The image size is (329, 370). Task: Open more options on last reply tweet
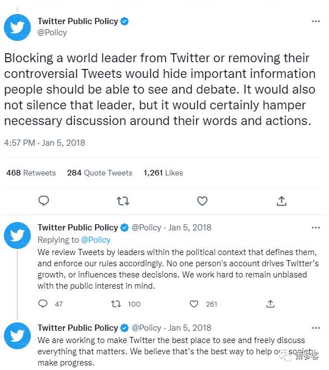(316, 328)
